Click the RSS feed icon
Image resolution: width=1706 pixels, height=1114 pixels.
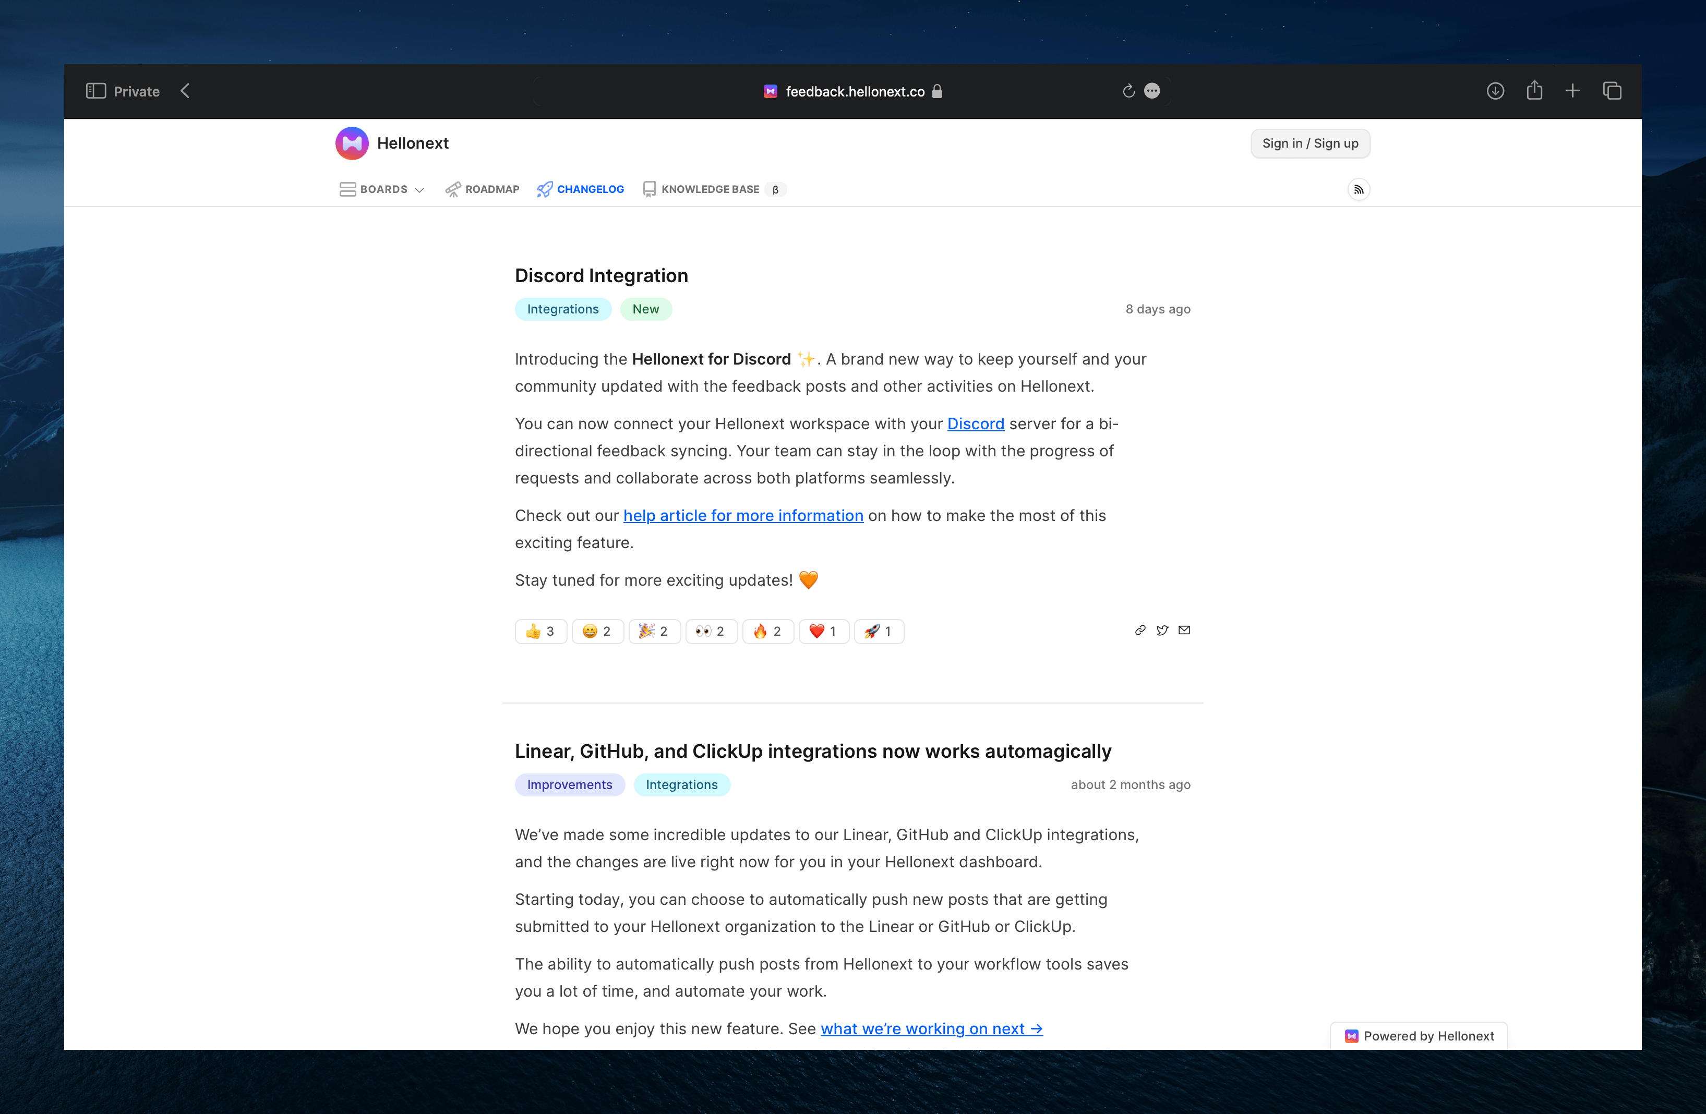[x=1359, y=189]
